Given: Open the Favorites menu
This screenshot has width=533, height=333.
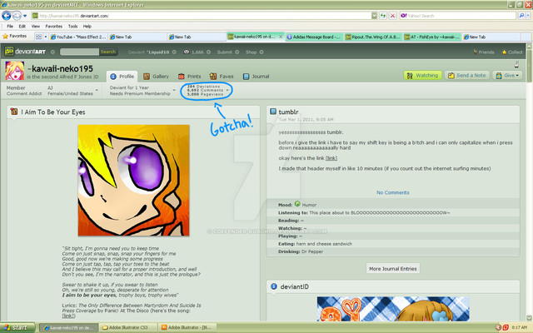Looking at the screenshot, I should coord(53,26).
